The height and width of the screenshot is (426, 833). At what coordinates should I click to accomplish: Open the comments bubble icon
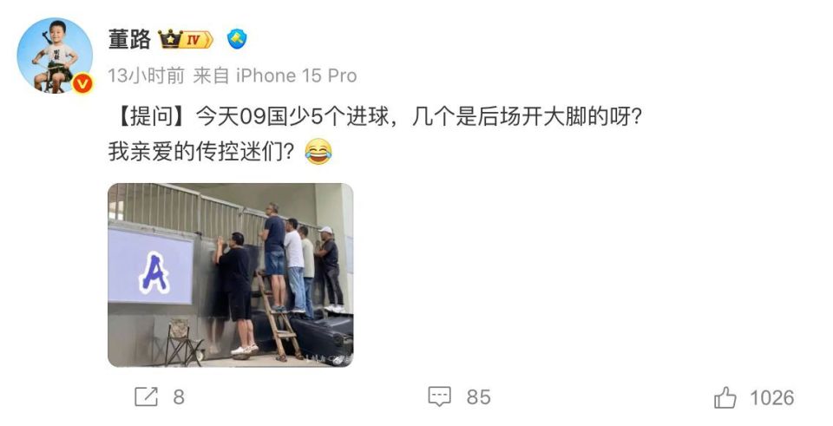tap(439, 397)
